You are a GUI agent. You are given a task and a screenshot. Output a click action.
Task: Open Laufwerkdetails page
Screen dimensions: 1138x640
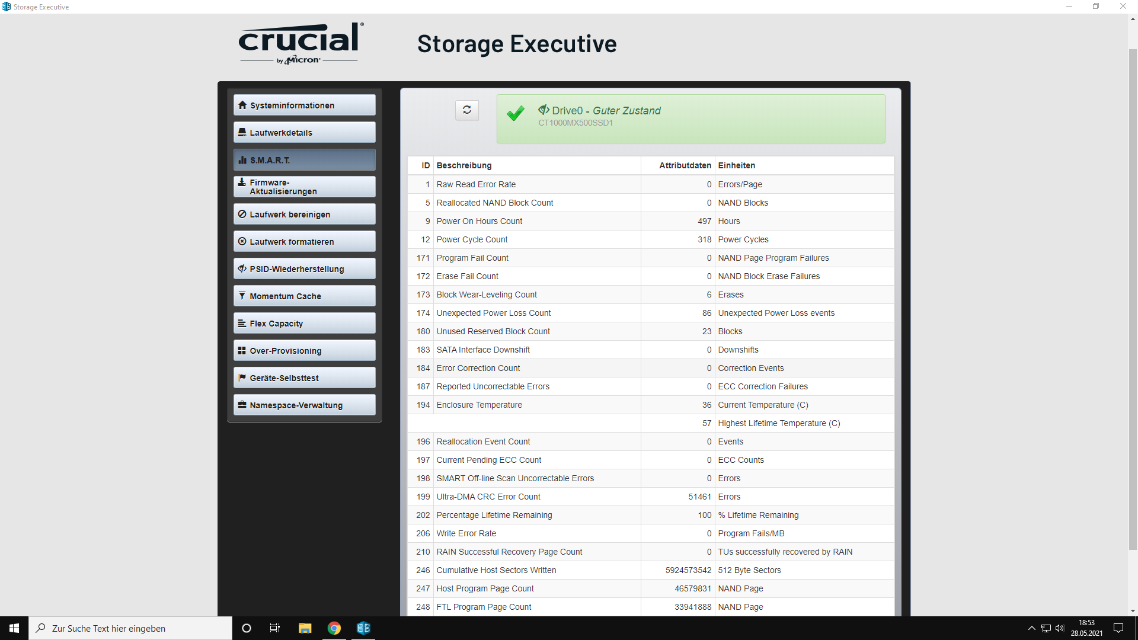pos(304,133)
